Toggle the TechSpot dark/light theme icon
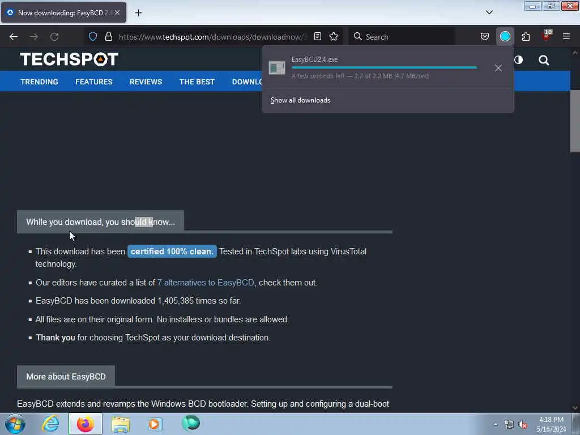Screen dimensions: 580x435 [x=519, y=60]
